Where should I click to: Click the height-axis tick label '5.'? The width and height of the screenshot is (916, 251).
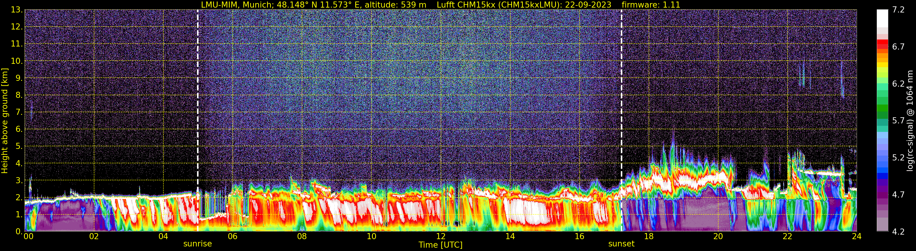click(x=19, y=146)
